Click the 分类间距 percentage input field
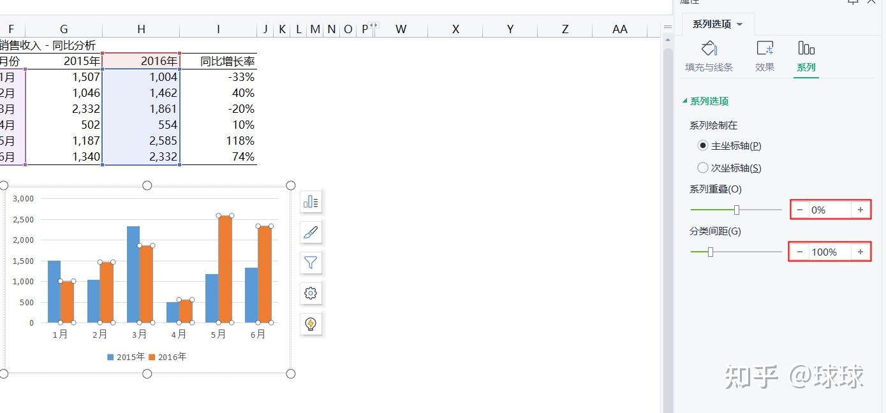Image resolution: width=886 pixels, height=413 pixels. pos(829,252)
